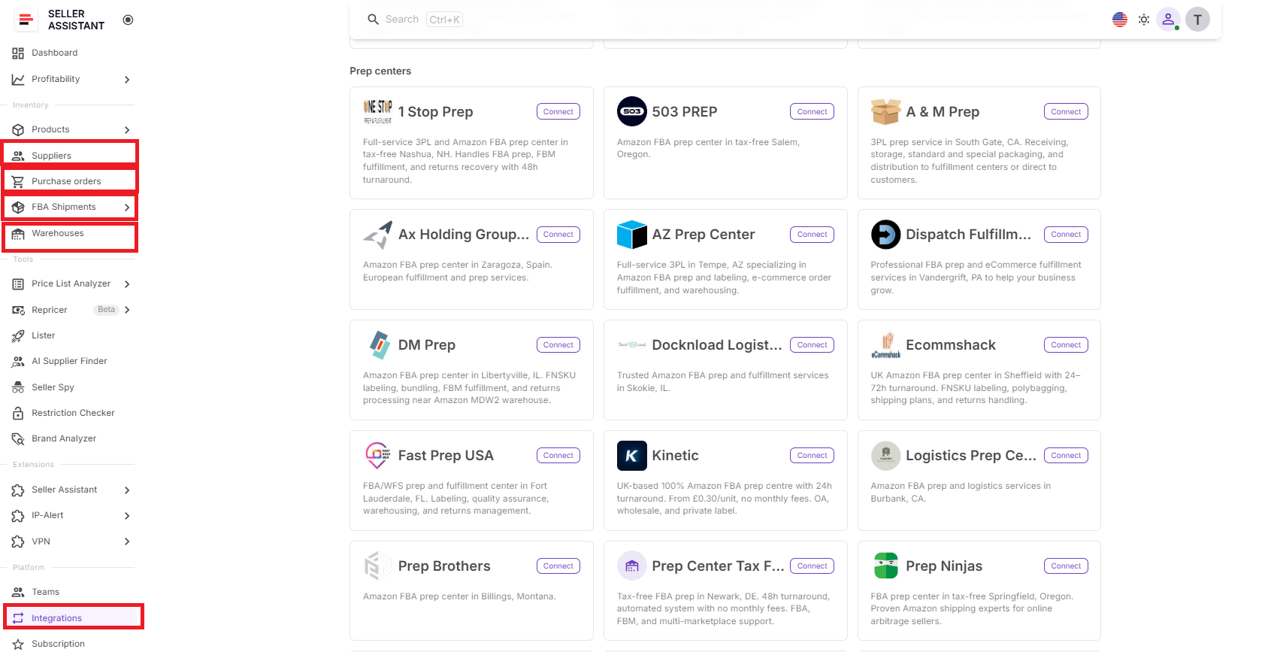Click the Prep Ninjas green logo
The width and height of the screenshot is (1271, 652).
pos(885,566)
